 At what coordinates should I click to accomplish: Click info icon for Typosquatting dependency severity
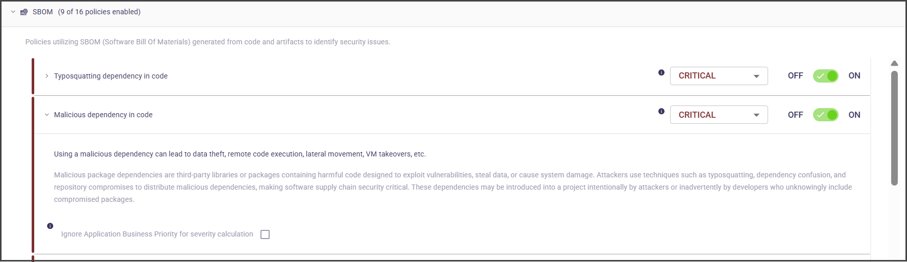click(661, 72)
